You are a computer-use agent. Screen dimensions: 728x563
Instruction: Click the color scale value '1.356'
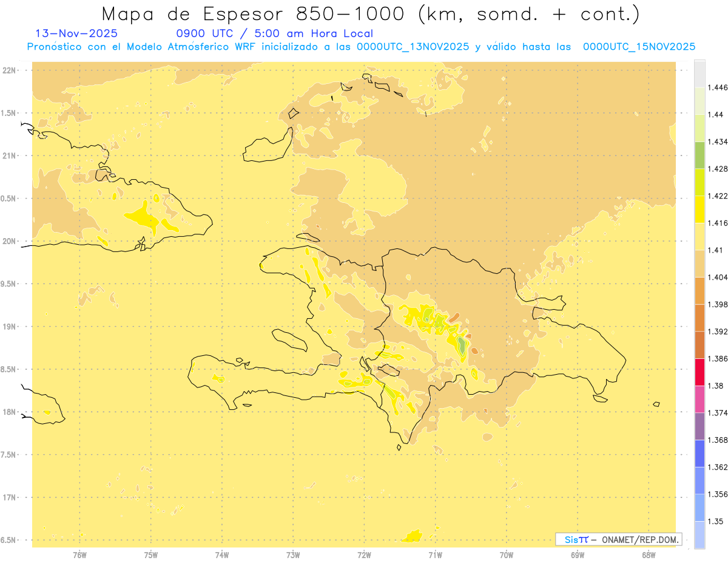pos(718,494)
